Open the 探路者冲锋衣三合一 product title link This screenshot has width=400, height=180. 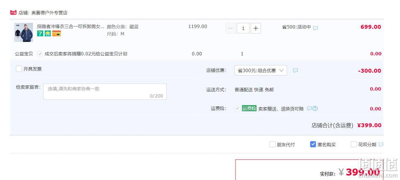pyautogui.click(x=71, y=27)
